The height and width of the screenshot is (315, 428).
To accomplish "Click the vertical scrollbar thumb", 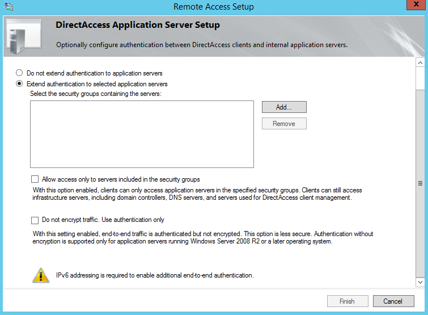I will pyautogui.click(x=420, y=183).
